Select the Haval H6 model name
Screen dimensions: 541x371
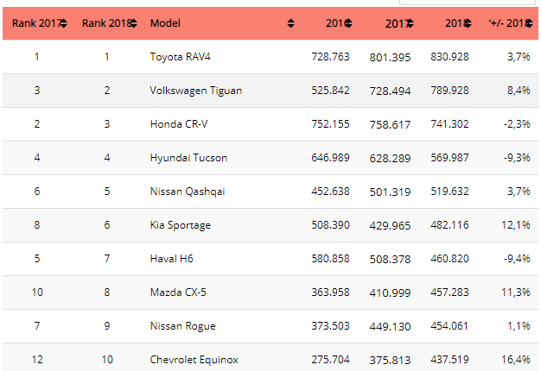(171, 259)
